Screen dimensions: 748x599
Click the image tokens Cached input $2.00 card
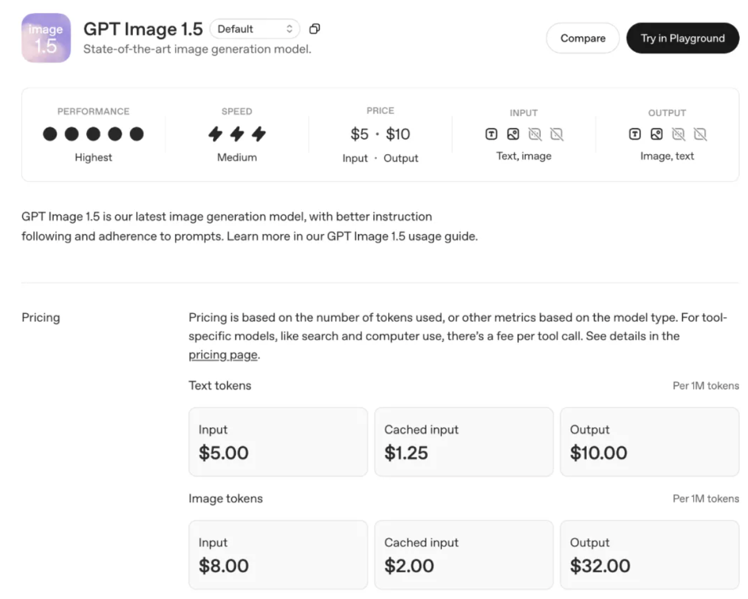click(x=464, y=555)
